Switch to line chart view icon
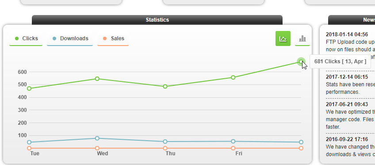375x165 pixels. click(x=283, y=38)
